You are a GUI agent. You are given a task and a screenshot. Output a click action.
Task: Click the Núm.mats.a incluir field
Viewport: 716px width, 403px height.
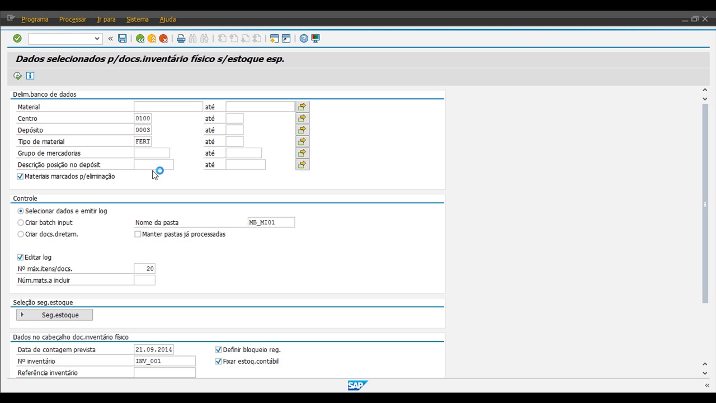coord(144,280)
